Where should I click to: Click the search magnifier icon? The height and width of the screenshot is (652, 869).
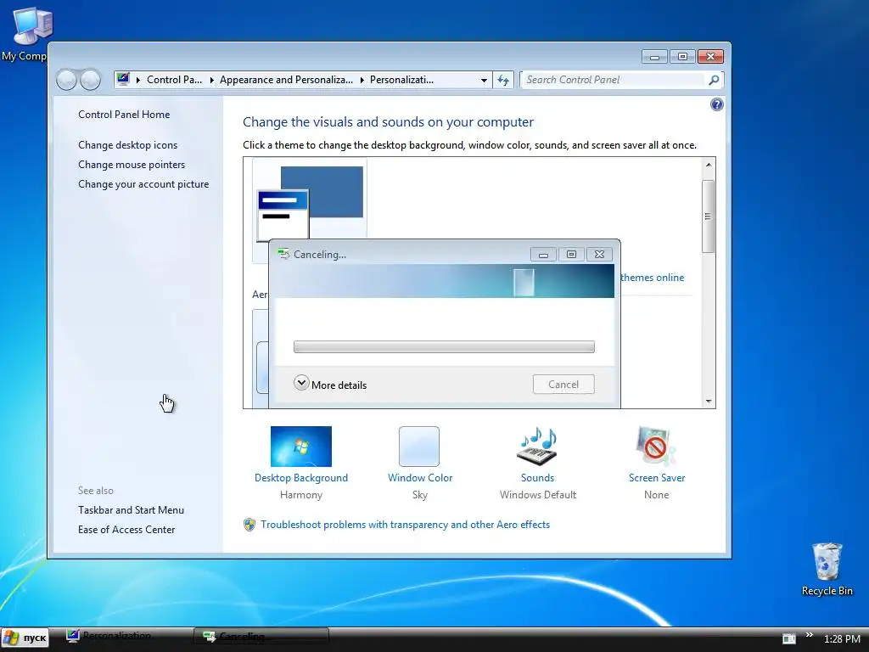714,80
